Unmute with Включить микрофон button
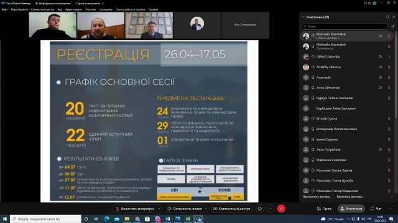Screen dimensions: 398x223 point(136,209)
